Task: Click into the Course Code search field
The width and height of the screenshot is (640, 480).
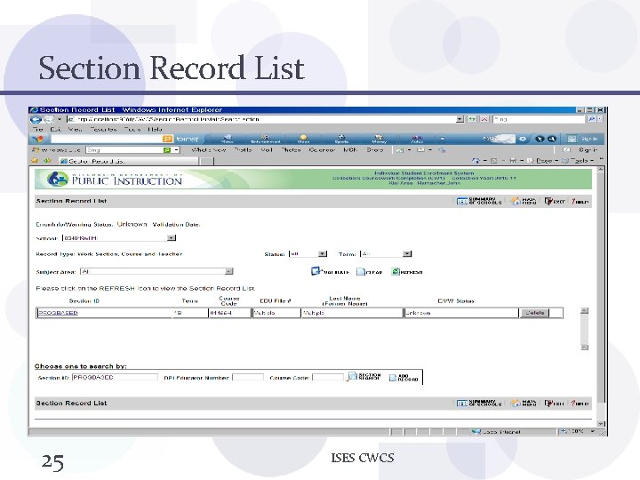Action: [x=328, y=377]
